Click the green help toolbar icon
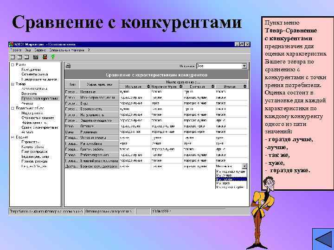Viewport: 334px width, 250px height. pos(53,57)
